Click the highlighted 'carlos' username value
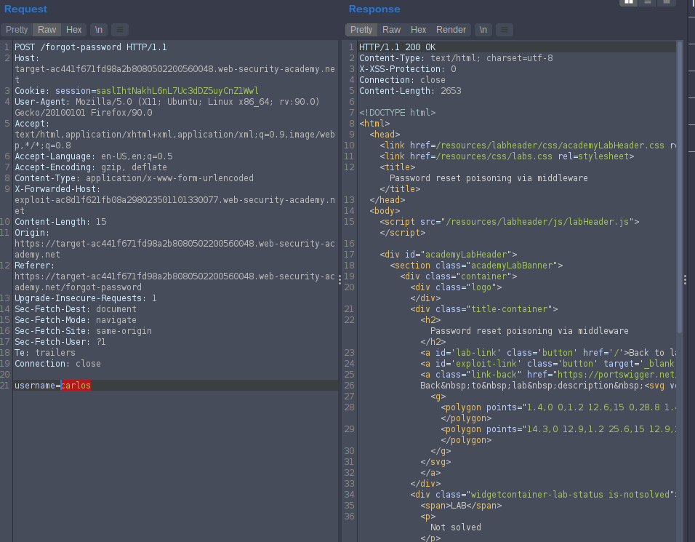 (x=76, y=385)
